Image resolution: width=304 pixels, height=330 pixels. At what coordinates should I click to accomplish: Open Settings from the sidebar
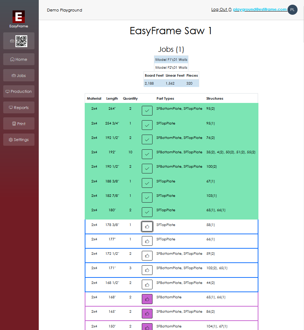pos(19,139)
